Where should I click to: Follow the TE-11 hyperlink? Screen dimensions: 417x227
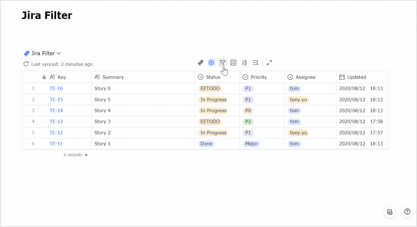pyautogui.click(x=56, y=144)
